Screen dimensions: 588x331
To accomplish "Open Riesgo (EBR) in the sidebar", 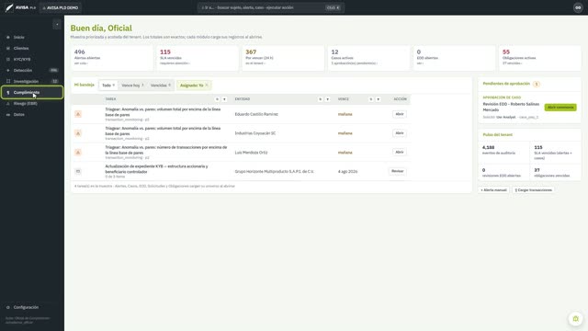I will pyautogui.click(x=32, y=103).
